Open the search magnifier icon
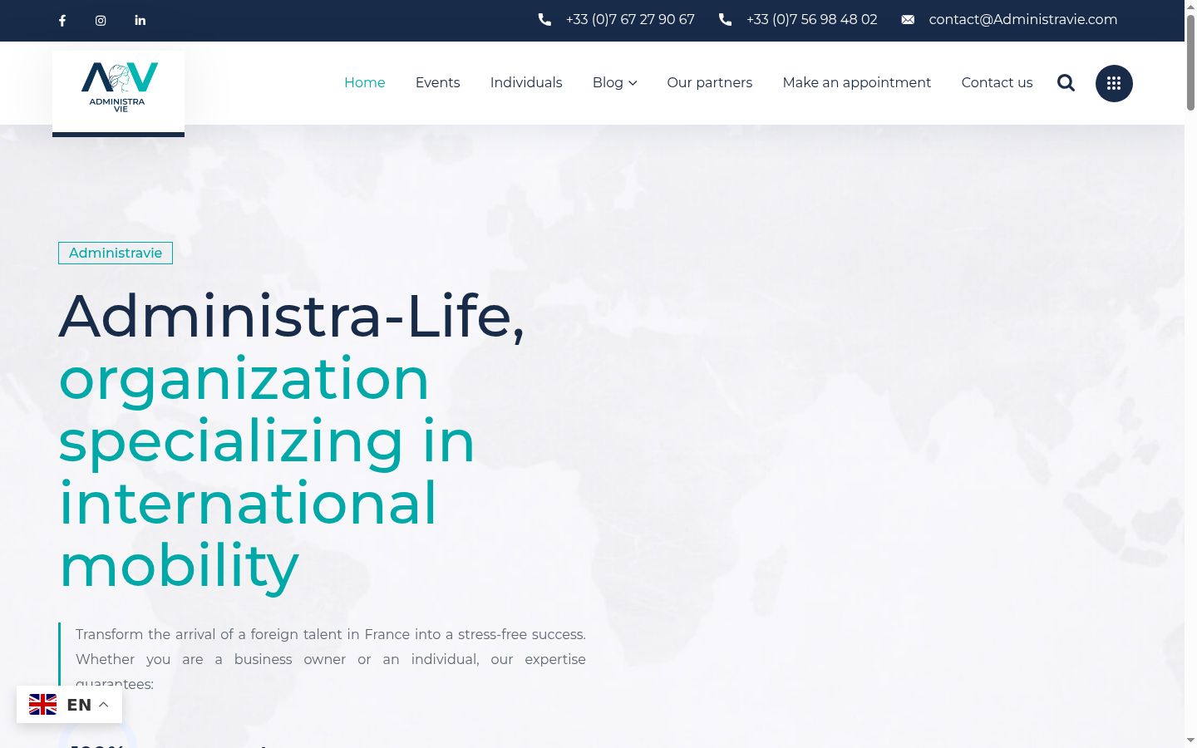 tap(1066, 82)
